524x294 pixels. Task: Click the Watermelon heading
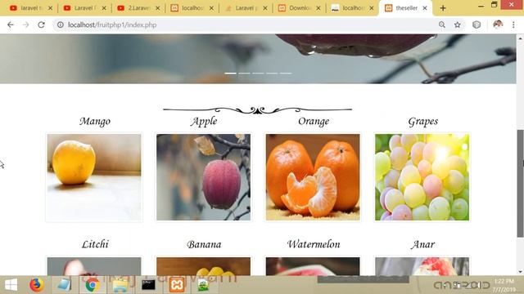click(x=314, y=244)
